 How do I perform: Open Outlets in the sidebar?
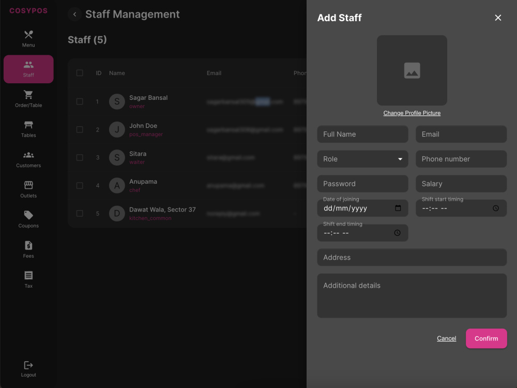pos(28,189)
